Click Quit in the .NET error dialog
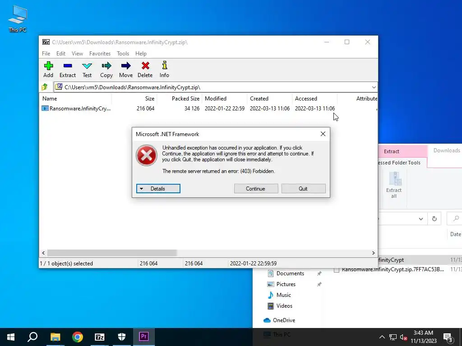 click(x=303, y=189)
